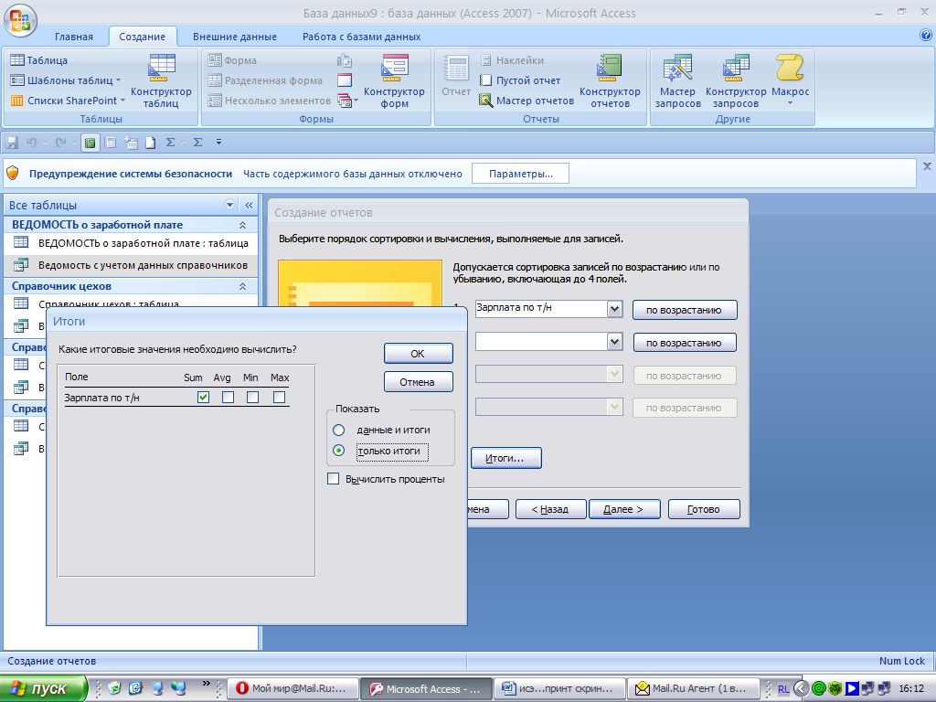
Task: Switch to the Создание tab
Action: click(142, 37)
